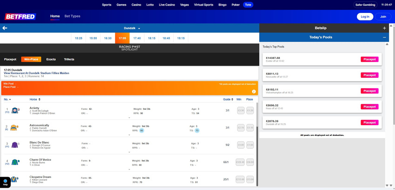
Task: Click the Join button
Action: coord(383,17)
